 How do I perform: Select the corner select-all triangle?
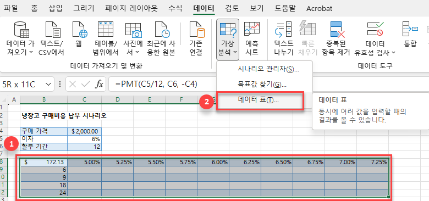(x=4, y=101)
